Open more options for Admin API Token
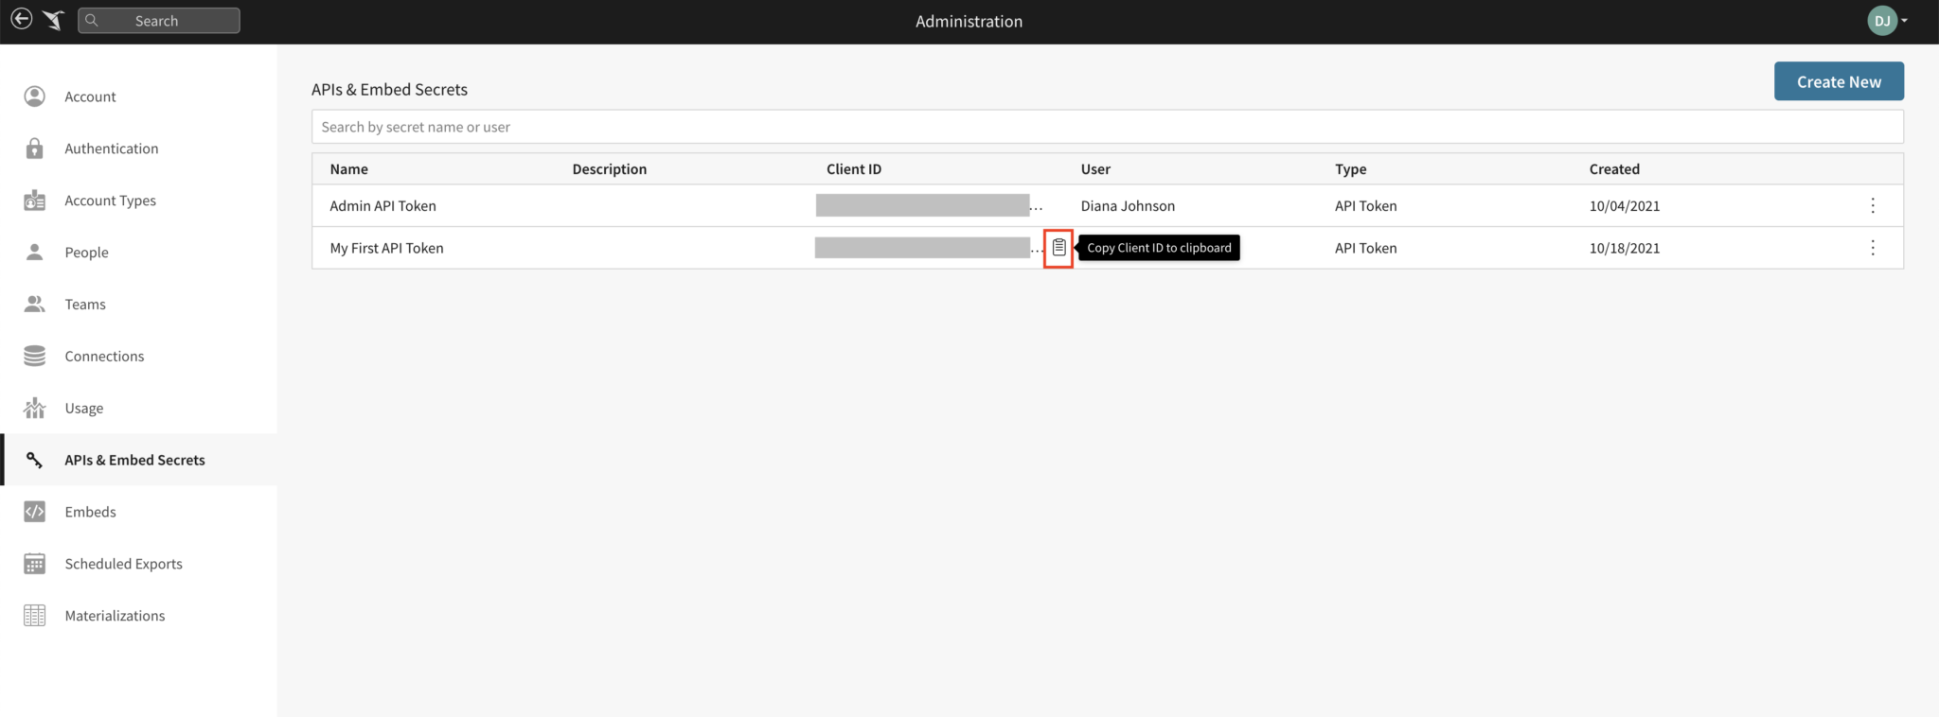This screenshot has width=1939, height=717. 1872,205
